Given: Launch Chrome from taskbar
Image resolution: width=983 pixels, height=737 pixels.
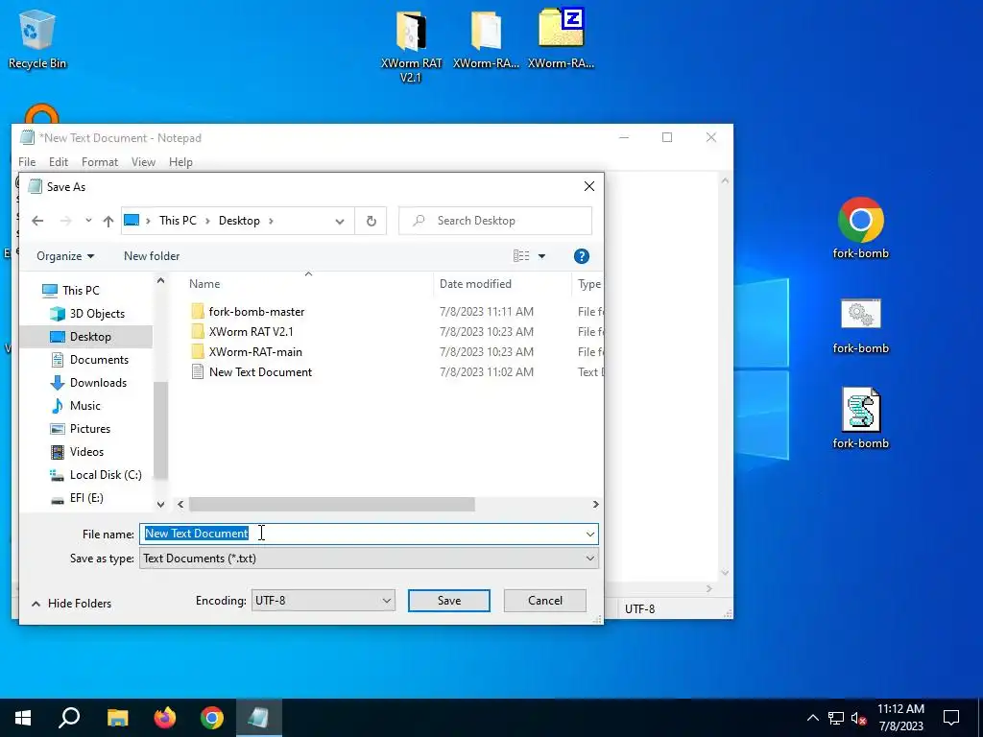Looking at the screenshot, I should (x=212, y=718).
